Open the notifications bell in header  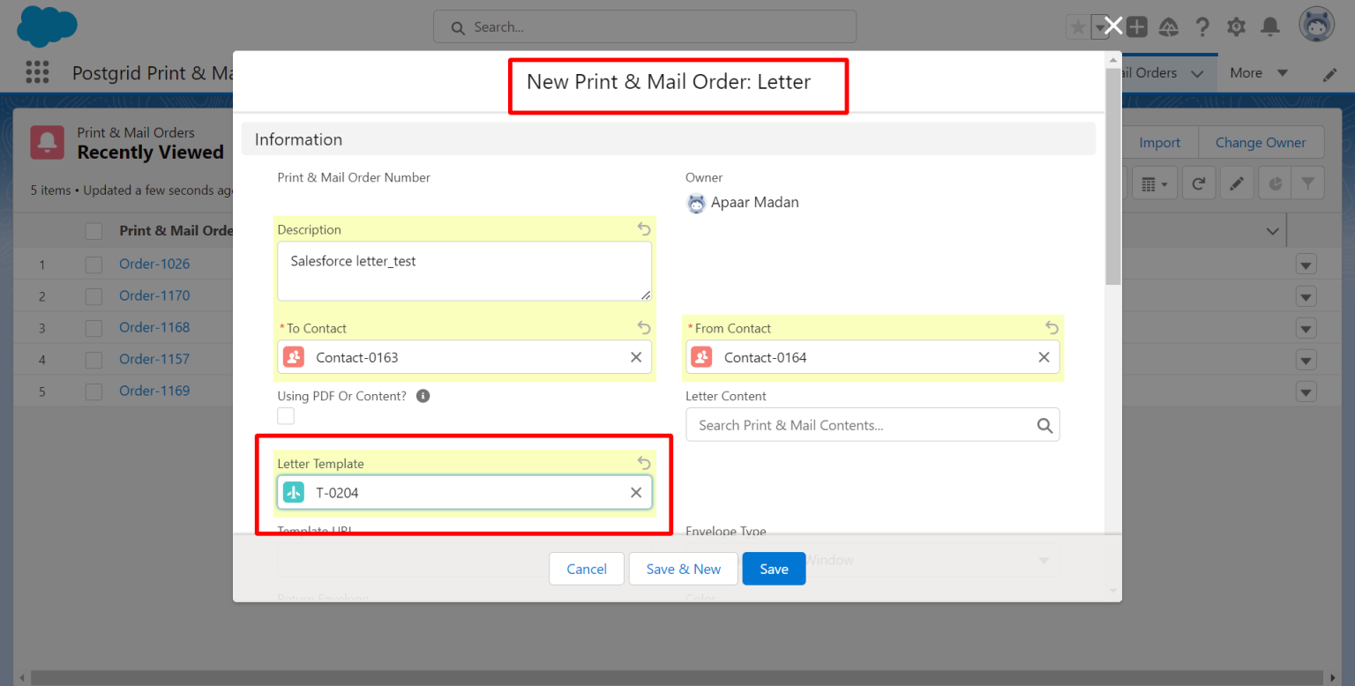click(x=1269, y=27)
